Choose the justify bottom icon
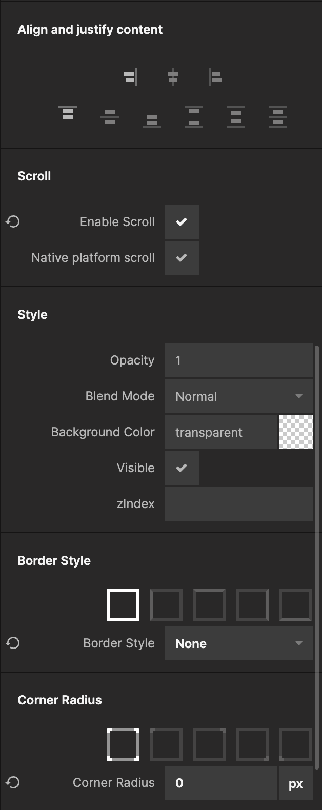The width and height of the screenshot is (322, 810). click(x=152, y=120)
